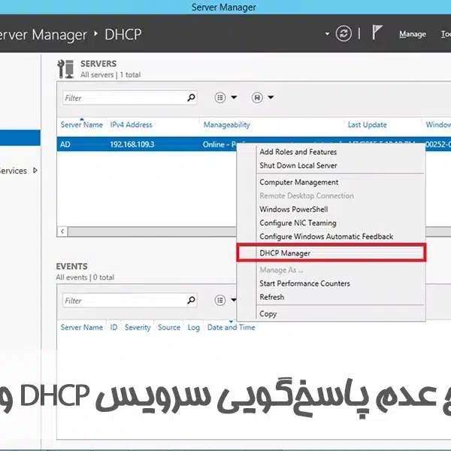Viewport: 451px width, 451px height.
Task: Click the search magnifier in the Servers filter
Action: [x=192, y=98]
